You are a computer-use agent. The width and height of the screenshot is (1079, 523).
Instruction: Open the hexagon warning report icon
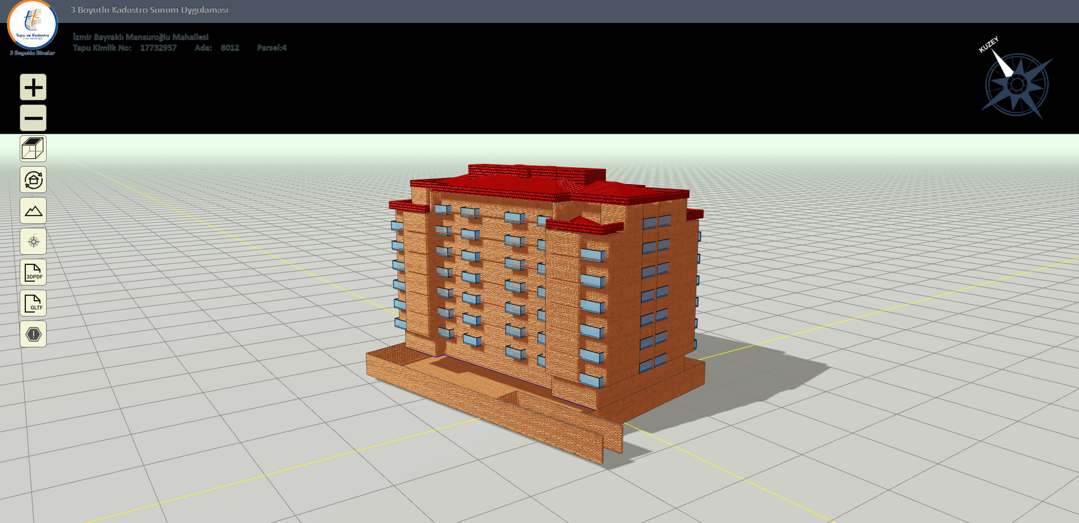point(33,334)
